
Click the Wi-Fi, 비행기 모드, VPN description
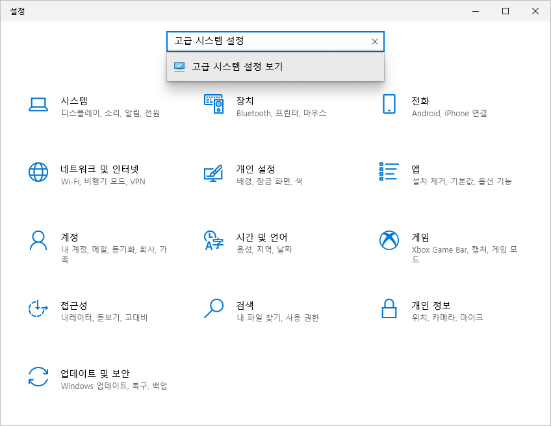coord(103,181)
